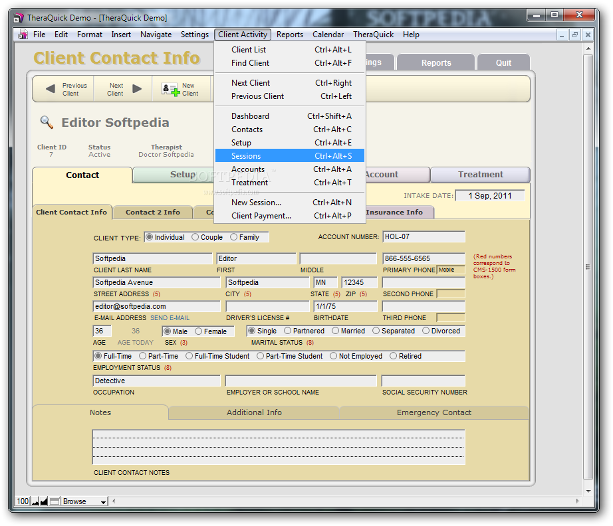This screenshot has width=613, height=526.
Task: Click the Birthdate field
Action: tap(345, 307)
